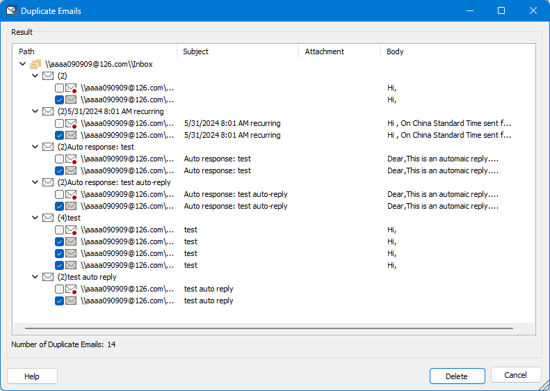Click the Duplicate Emails app icon in title bar
550x391 pixels.
click(11, 11)
